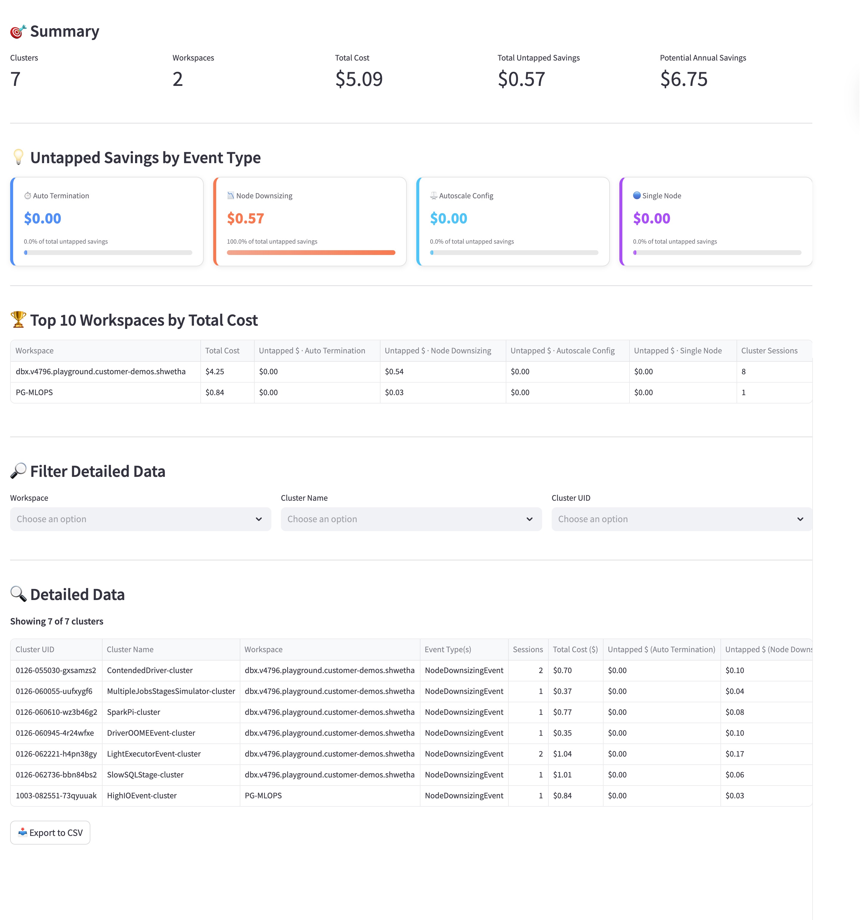Open the Workspace filter dropdown

click(x=140, y=519)
